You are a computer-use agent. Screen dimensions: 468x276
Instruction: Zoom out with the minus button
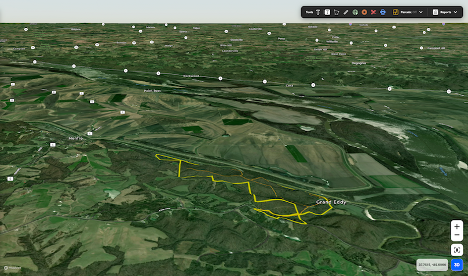coord(457,235)
